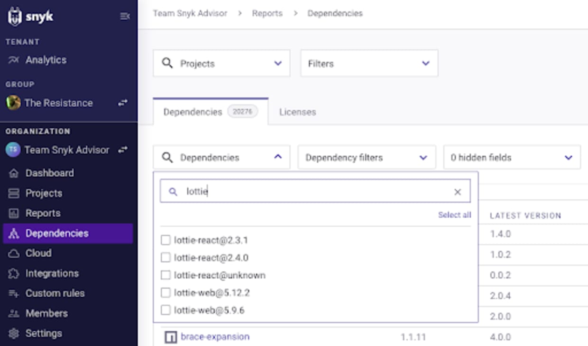Check lottie-react@unknown
This screenshot has width=588, height=346.
(x=165, y=275)
